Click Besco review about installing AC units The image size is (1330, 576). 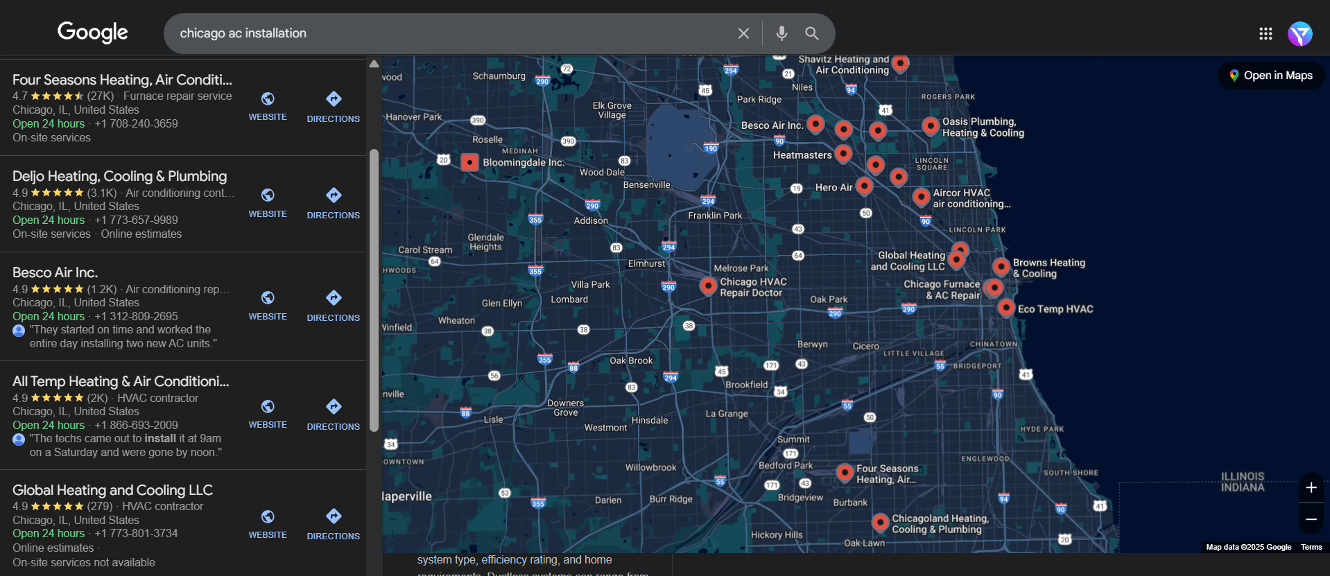(x=123, y=337)
